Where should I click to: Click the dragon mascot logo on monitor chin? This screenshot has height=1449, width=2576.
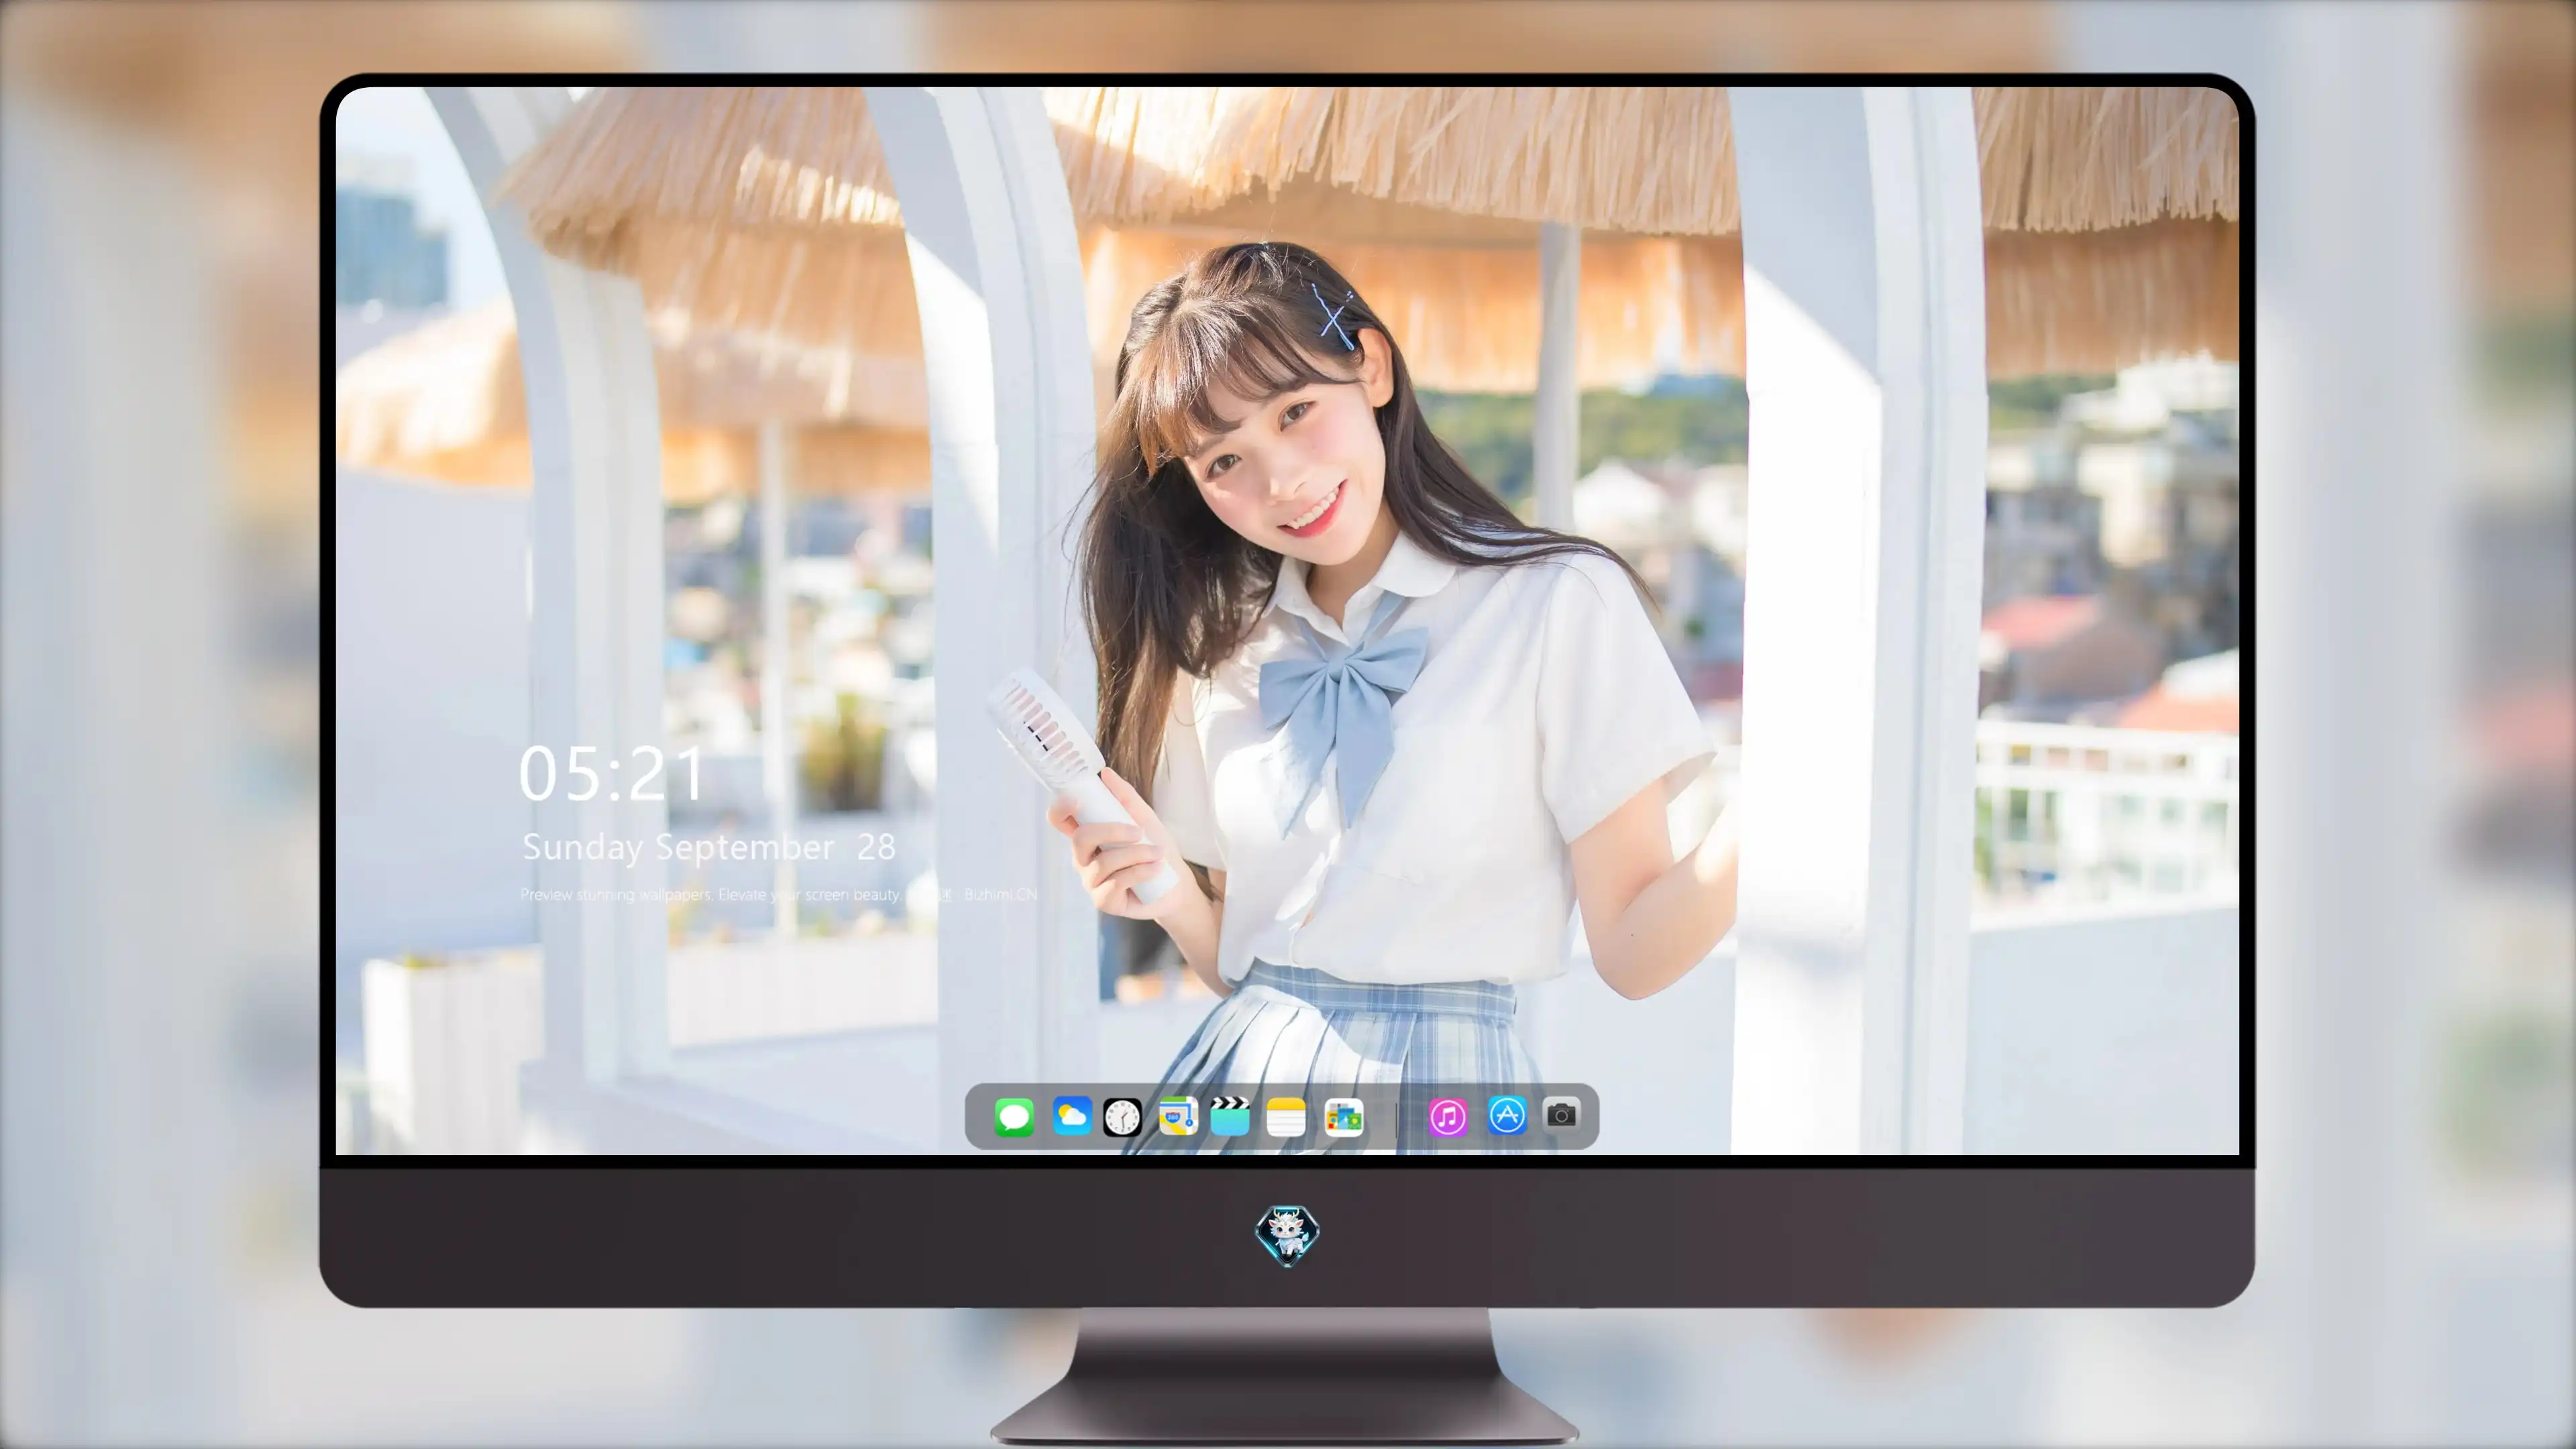click(1287, 1235)
